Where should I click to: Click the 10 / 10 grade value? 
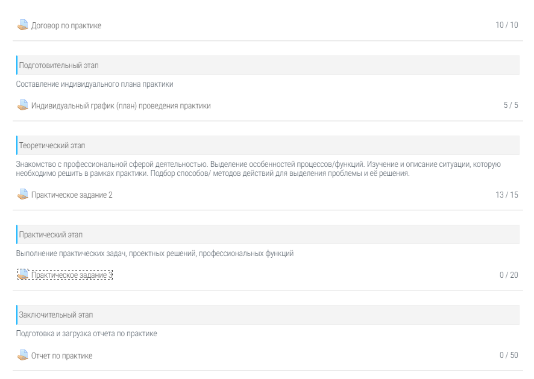pos(506,25)
